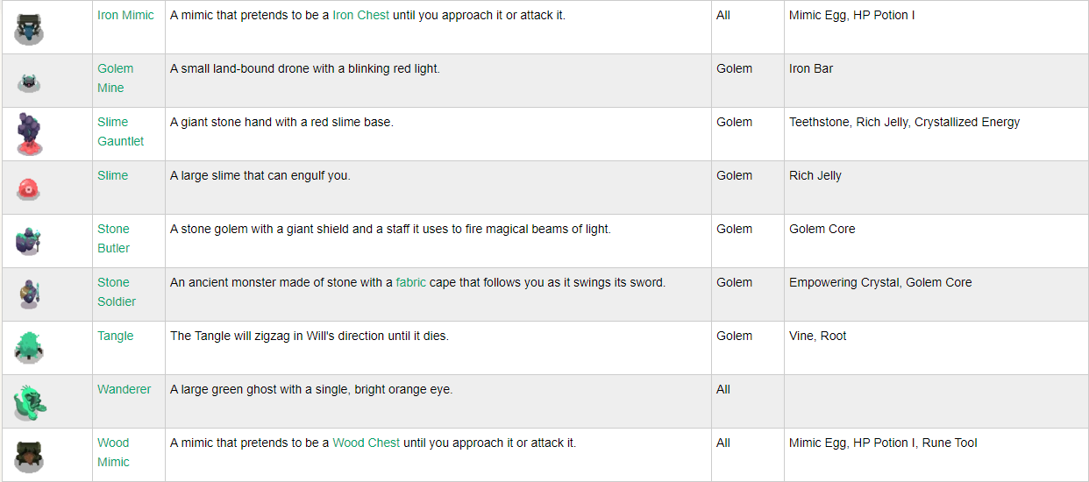Open the Stone Butler sprite image

coord(29,241)
